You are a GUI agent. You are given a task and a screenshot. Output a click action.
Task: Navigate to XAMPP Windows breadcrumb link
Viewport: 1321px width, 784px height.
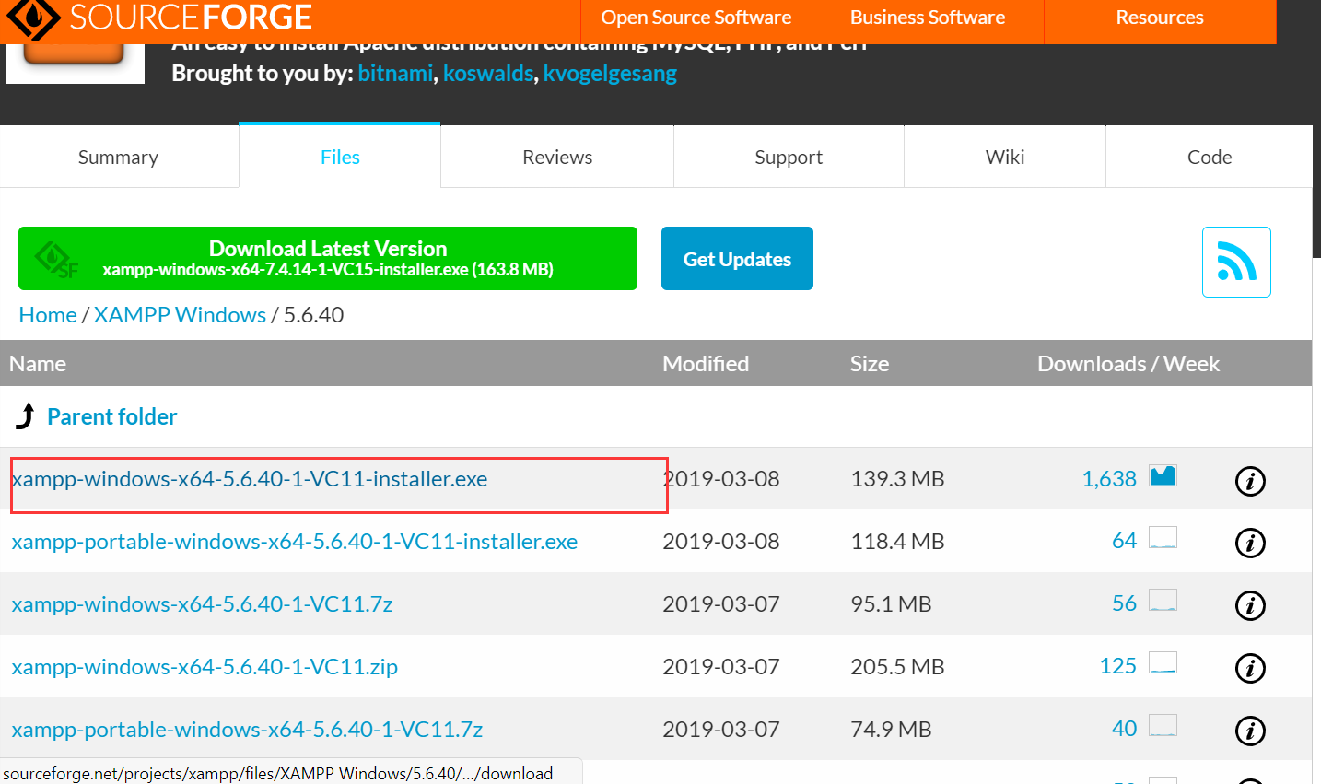180,314
